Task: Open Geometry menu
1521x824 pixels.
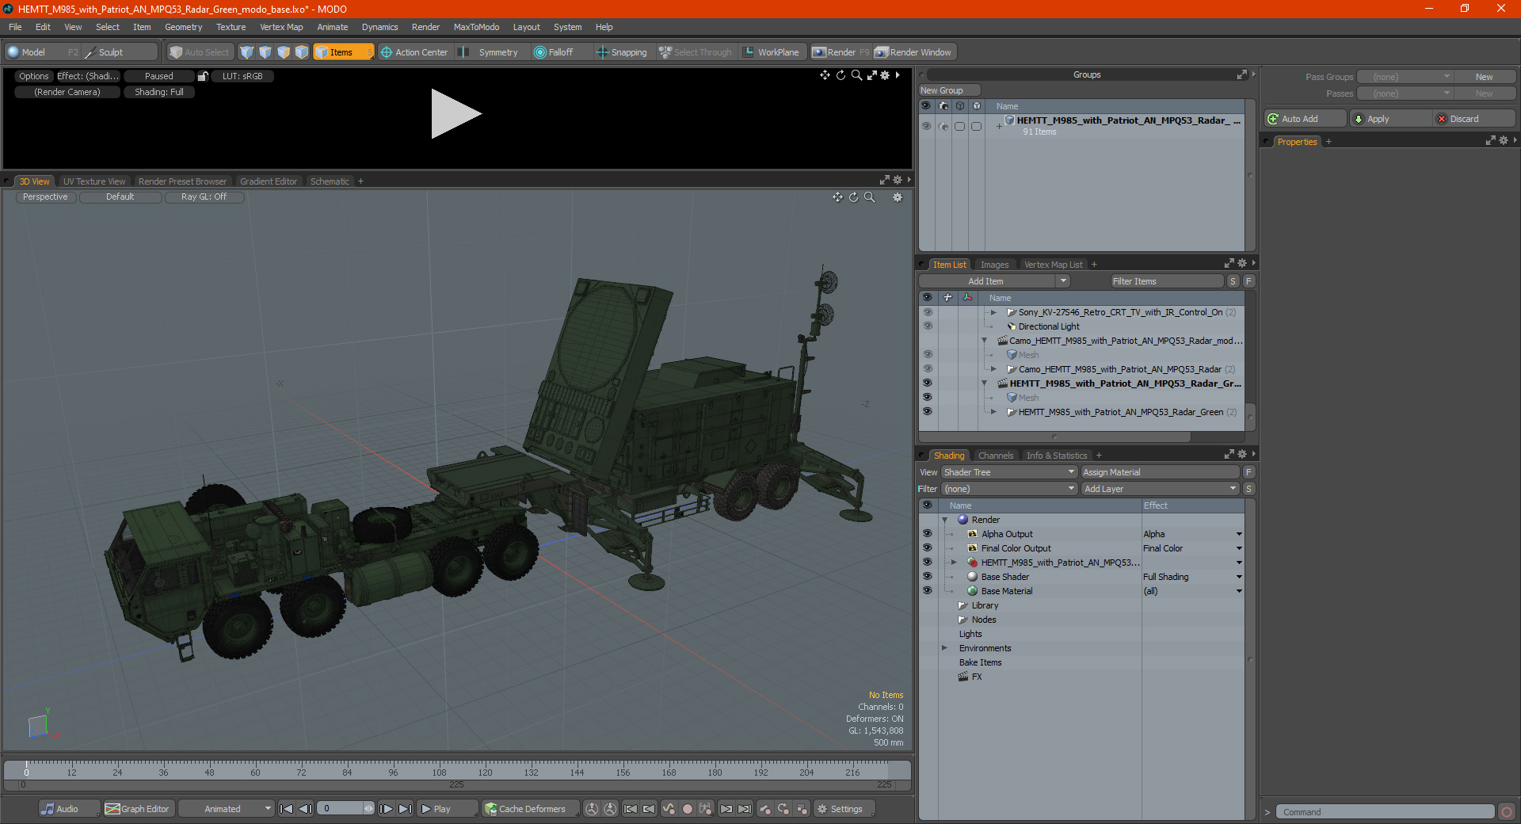Action: coord(183,27)
